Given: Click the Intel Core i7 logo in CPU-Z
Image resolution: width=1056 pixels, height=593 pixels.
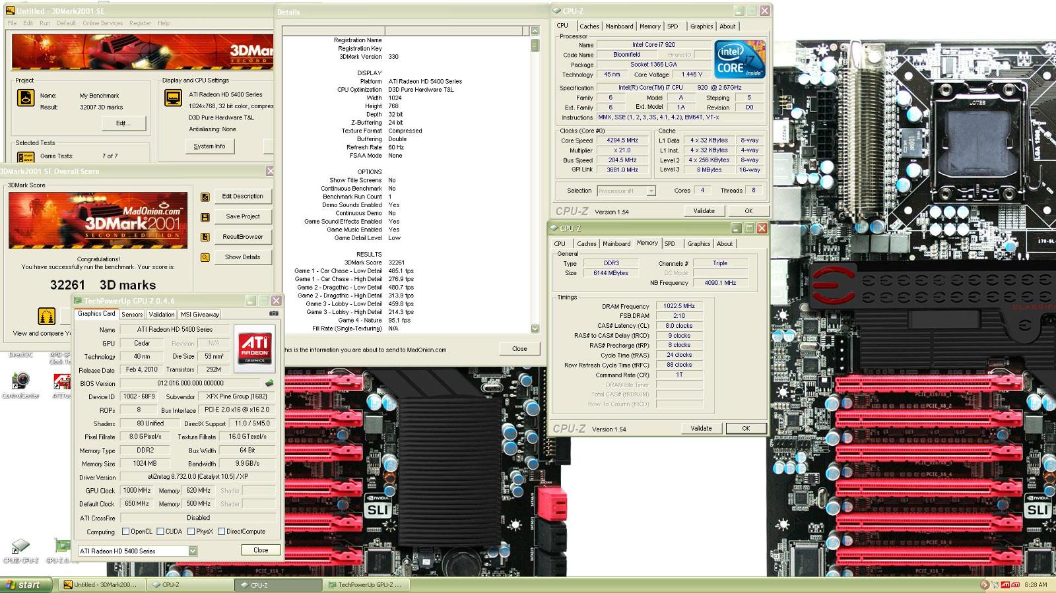Looking at the screenshot, I should click(x=739, y=59).
